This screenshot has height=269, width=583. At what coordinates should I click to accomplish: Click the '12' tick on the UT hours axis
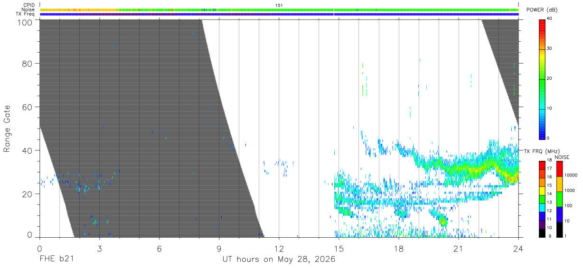[x=279, y=249]
